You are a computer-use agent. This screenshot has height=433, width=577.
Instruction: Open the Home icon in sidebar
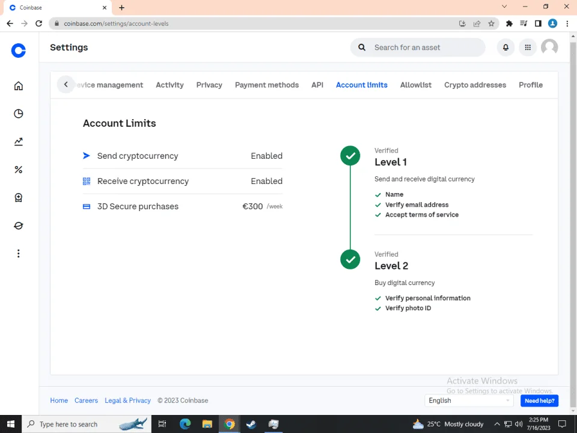pos(19,86)
